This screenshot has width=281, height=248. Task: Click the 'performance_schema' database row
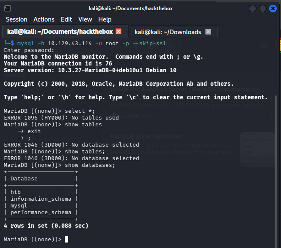[x=41, y=213]
